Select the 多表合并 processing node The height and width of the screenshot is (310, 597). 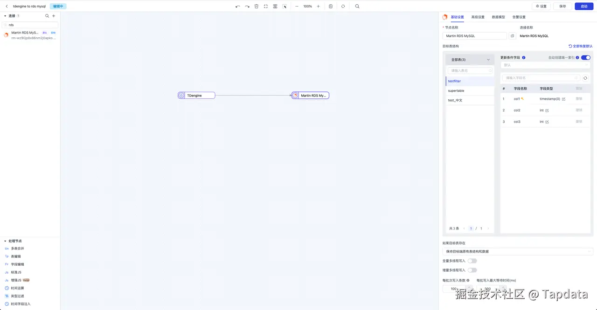click(30, 248)
